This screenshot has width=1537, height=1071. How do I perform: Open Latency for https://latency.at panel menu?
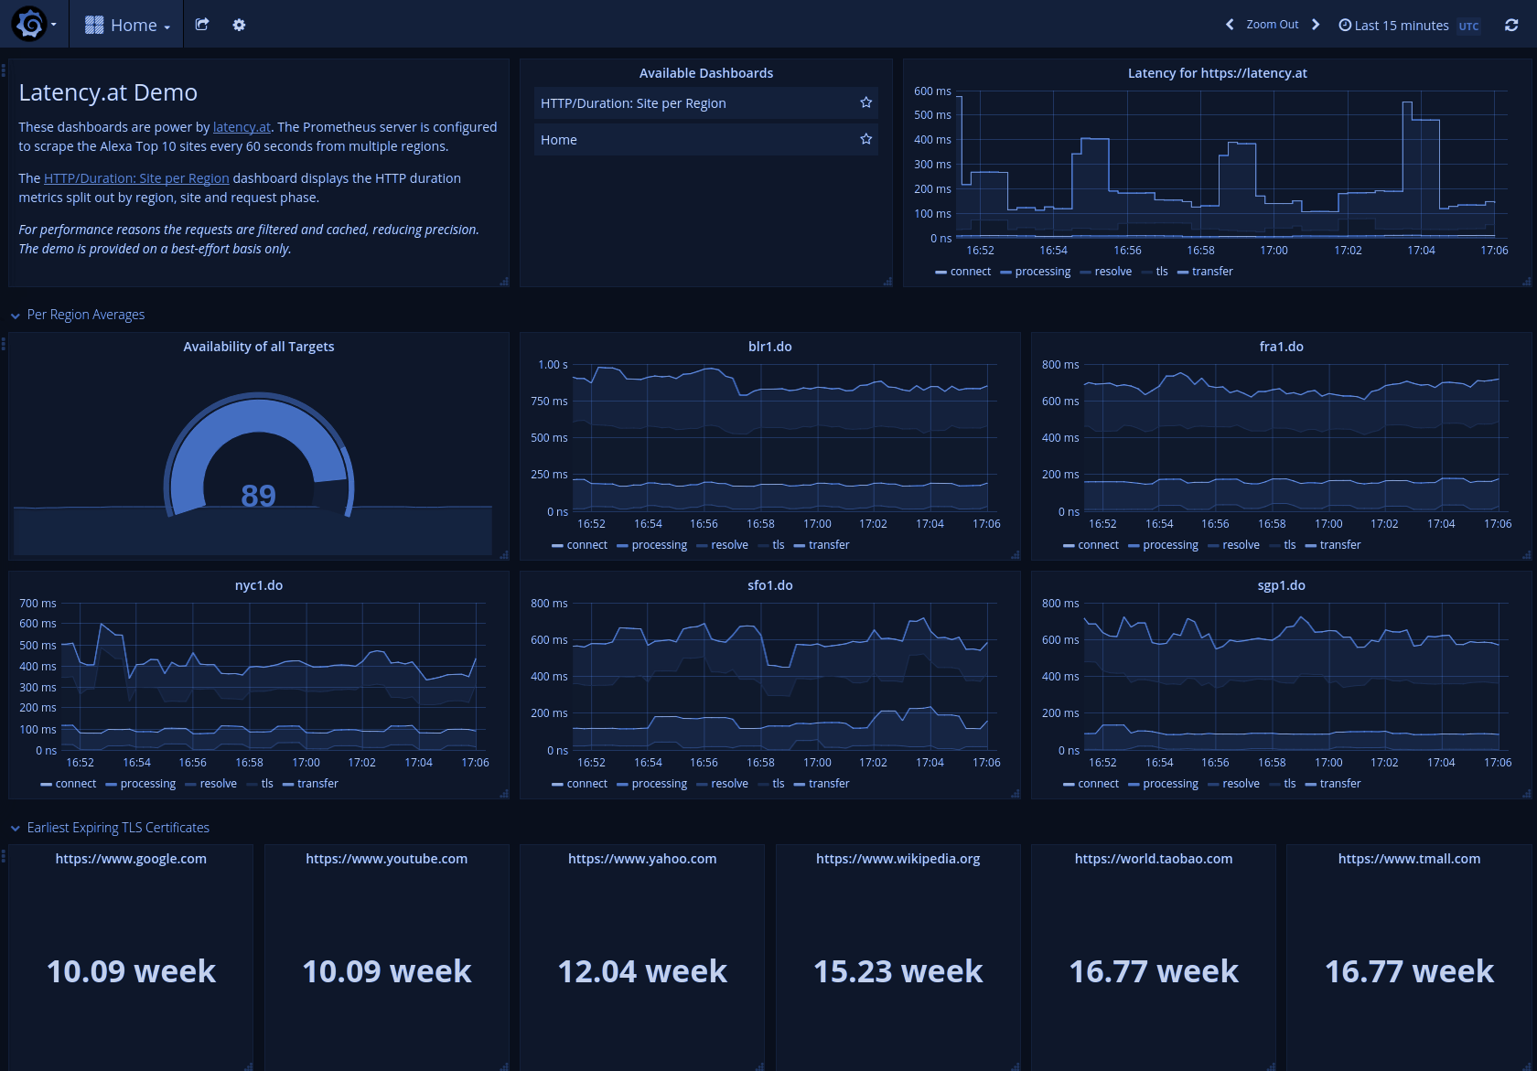pyautogui.click(x=1217, y=73)
